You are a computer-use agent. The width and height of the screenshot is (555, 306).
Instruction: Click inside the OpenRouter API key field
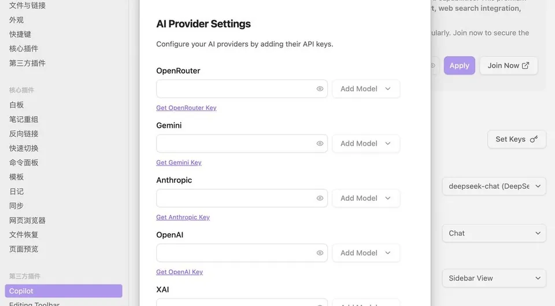(235, 89)
